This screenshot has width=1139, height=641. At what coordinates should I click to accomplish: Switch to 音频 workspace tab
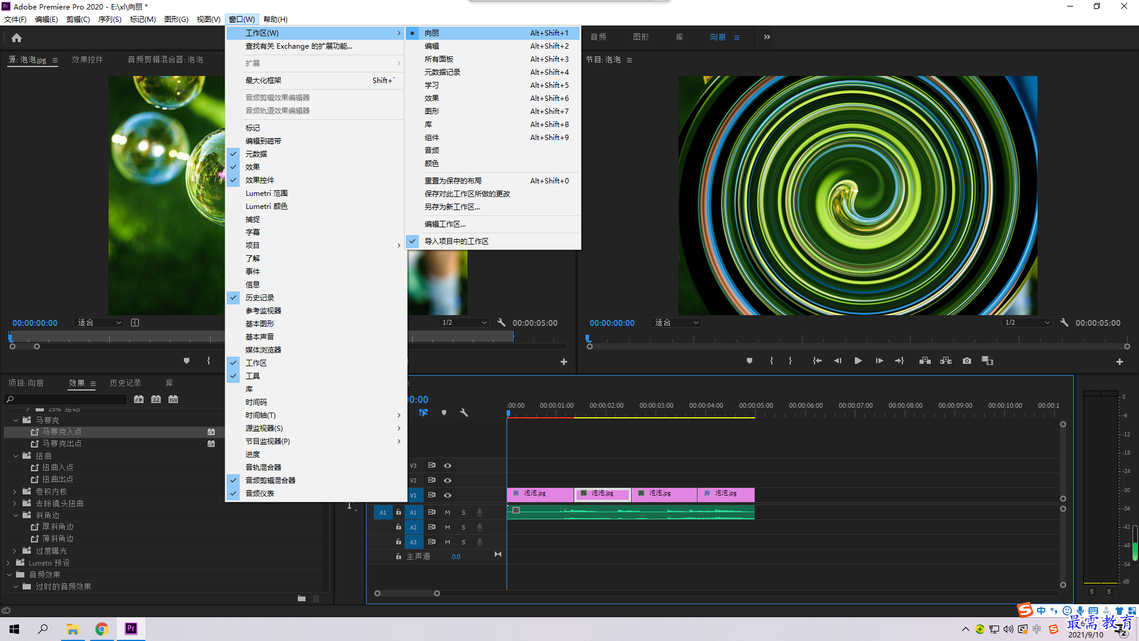coord(598,37)
